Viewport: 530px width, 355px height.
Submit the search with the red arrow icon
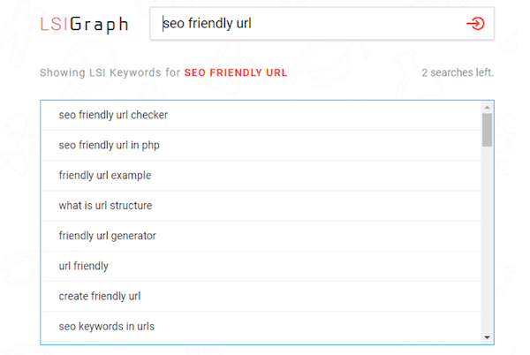point(475,25)
